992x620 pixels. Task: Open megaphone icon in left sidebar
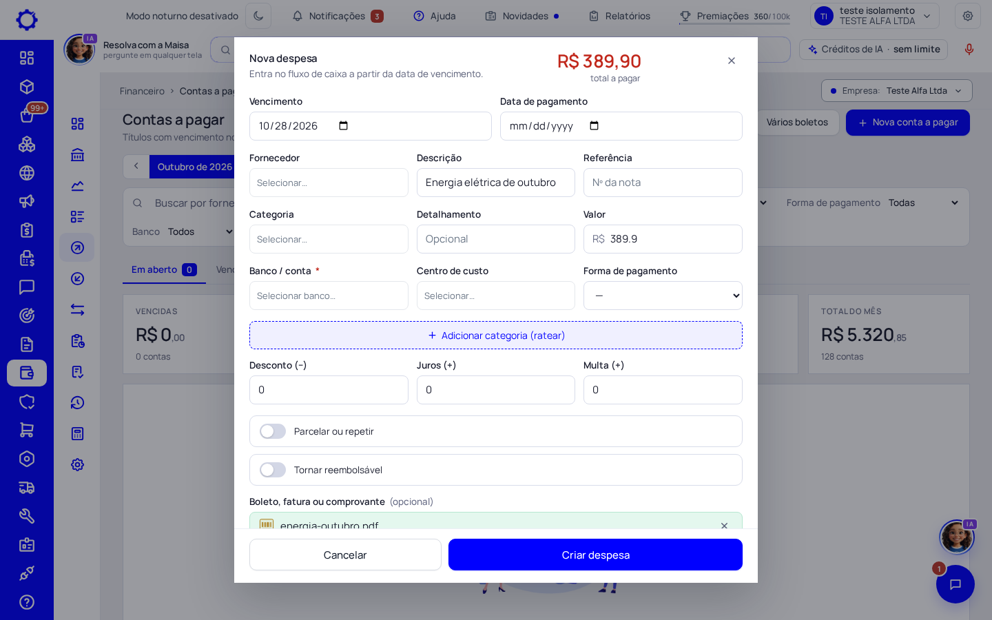click(27, 201)
